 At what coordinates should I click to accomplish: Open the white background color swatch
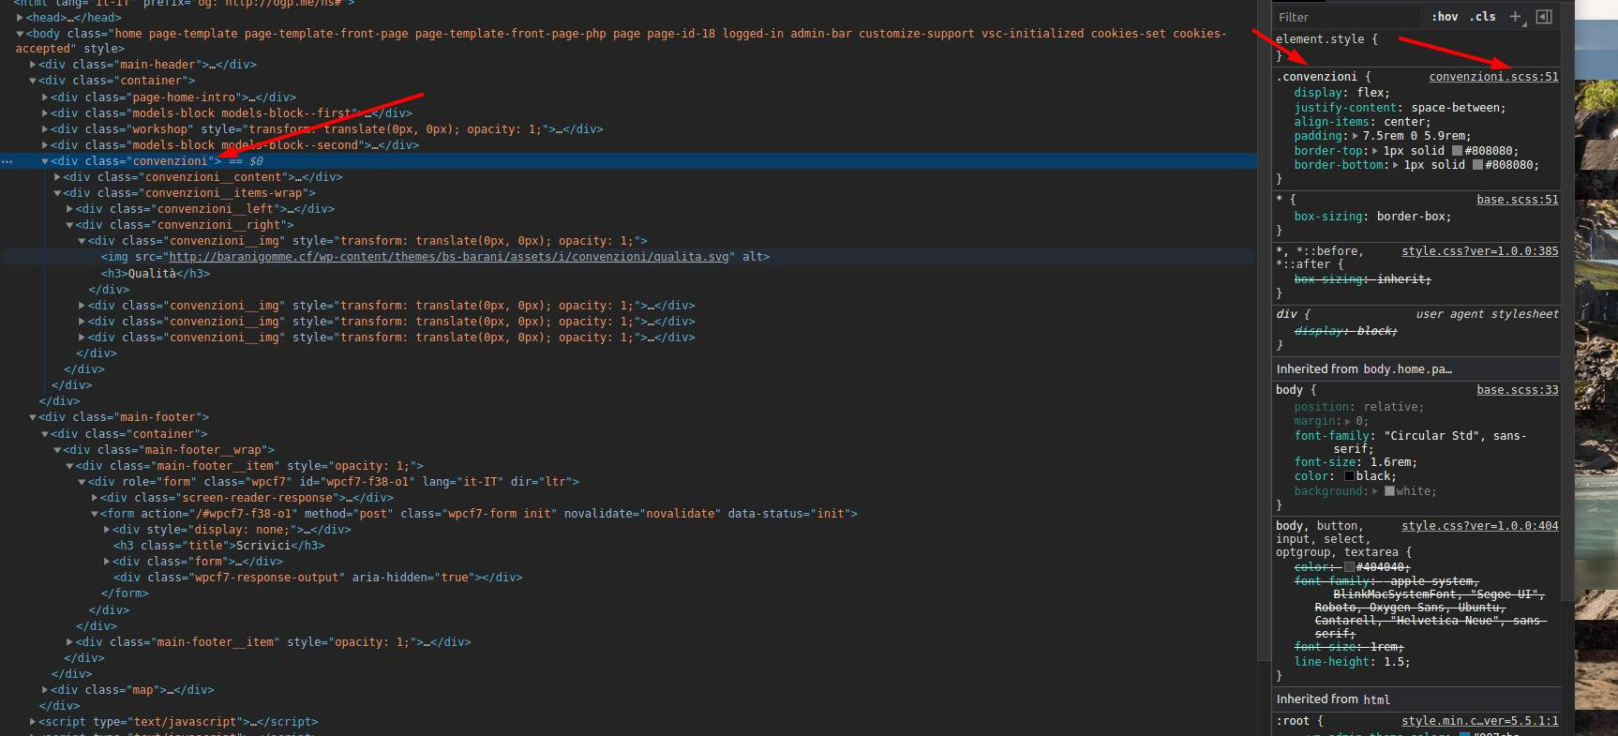click(x=1389, y=491)
